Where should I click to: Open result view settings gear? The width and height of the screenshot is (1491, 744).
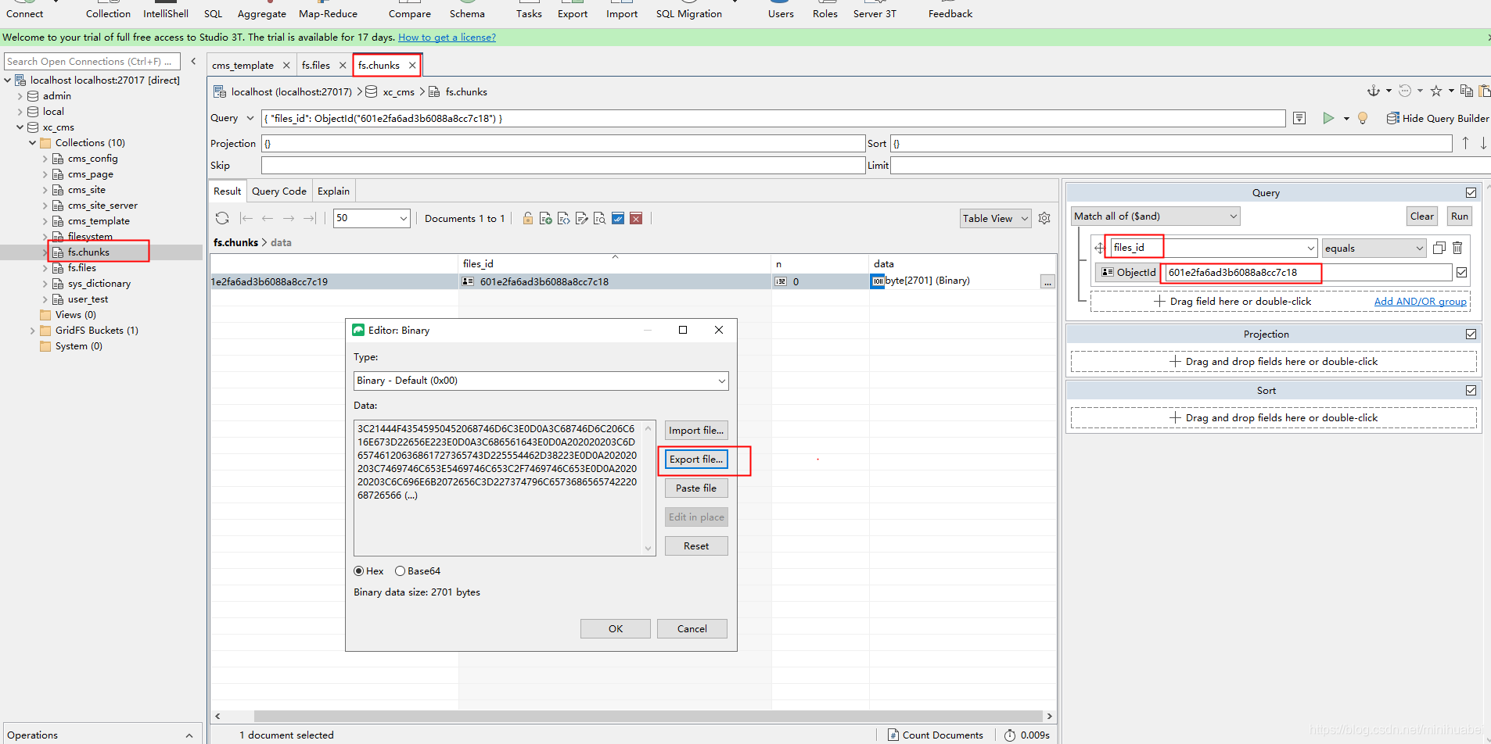[x=1044, y=218]
